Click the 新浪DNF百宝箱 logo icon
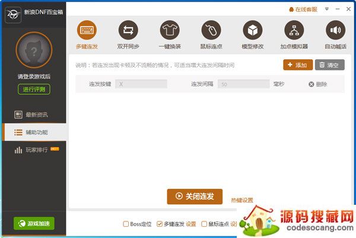 [13, 15]
